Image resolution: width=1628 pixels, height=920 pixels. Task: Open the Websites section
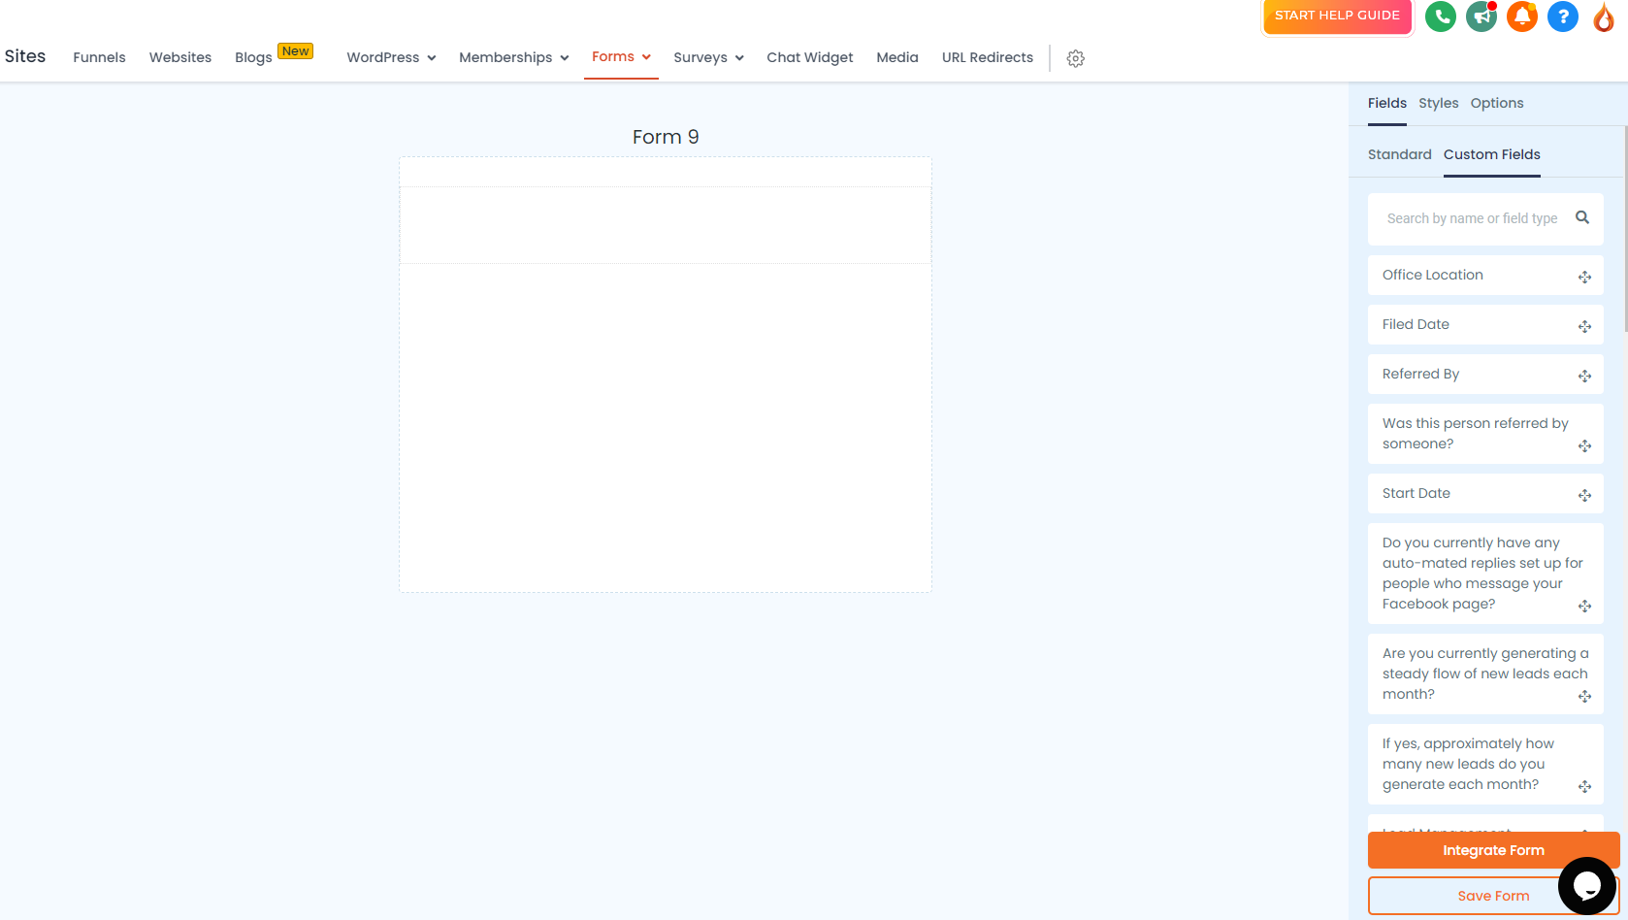[180, 57]
